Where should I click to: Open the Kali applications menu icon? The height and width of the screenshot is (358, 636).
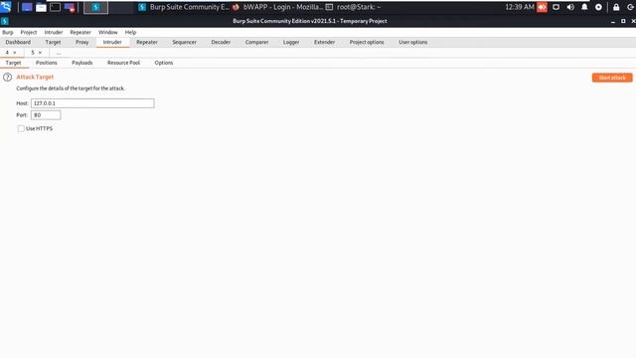pyautogui.click(x=6, y=7)
